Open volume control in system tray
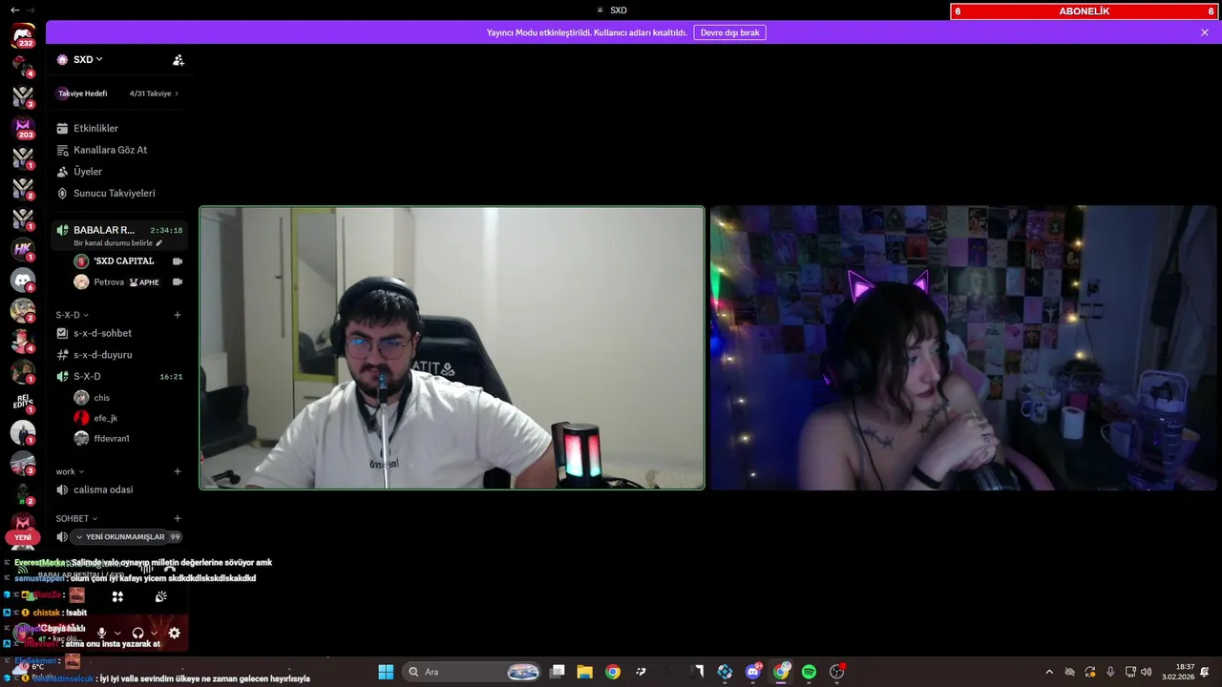Viewport: 1222px width, 687px height. [1147, 672]
